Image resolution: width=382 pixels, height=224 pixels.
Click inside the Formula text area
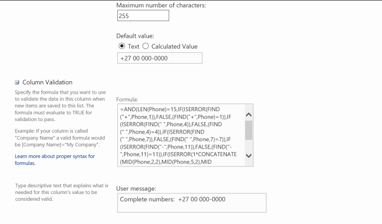point(179,135)
